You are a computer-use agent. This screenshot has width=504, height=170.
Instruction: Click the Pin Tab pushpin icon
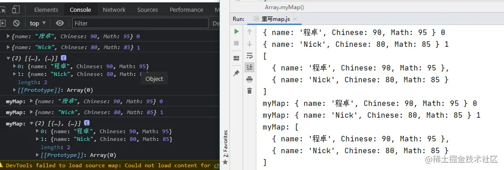237,73
